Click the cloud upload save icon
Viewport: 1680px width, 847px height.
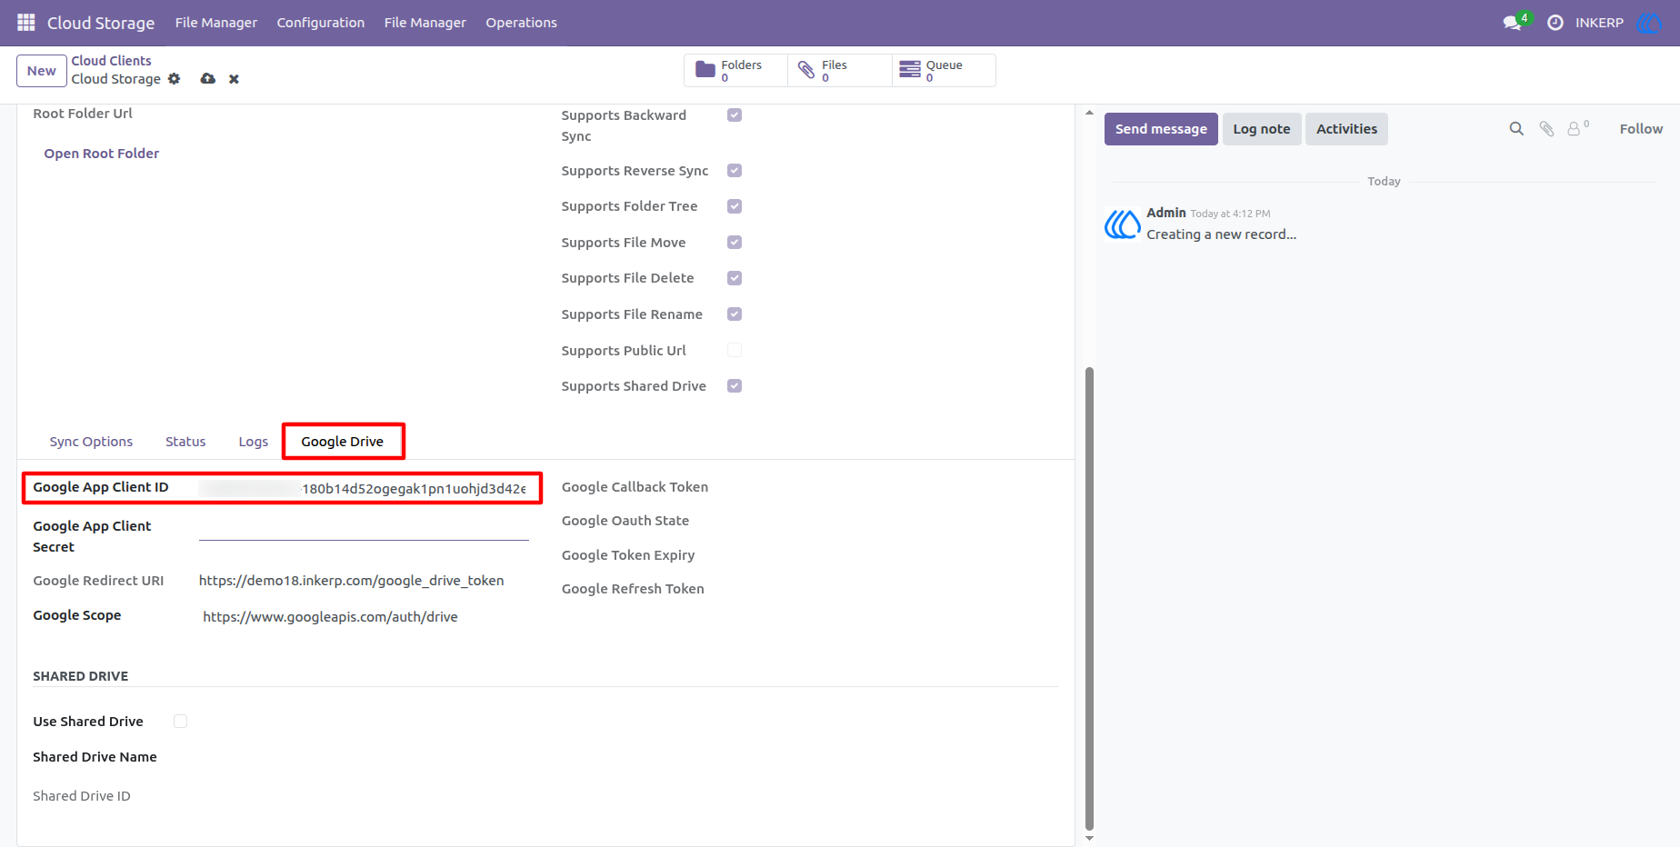pos(208,79)
